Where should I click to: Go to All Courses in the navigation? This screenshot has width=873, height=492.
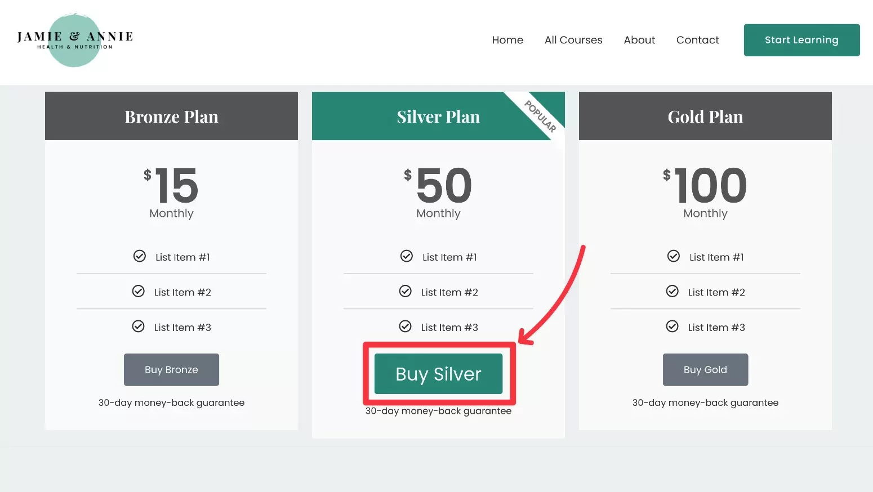[573, 40]
